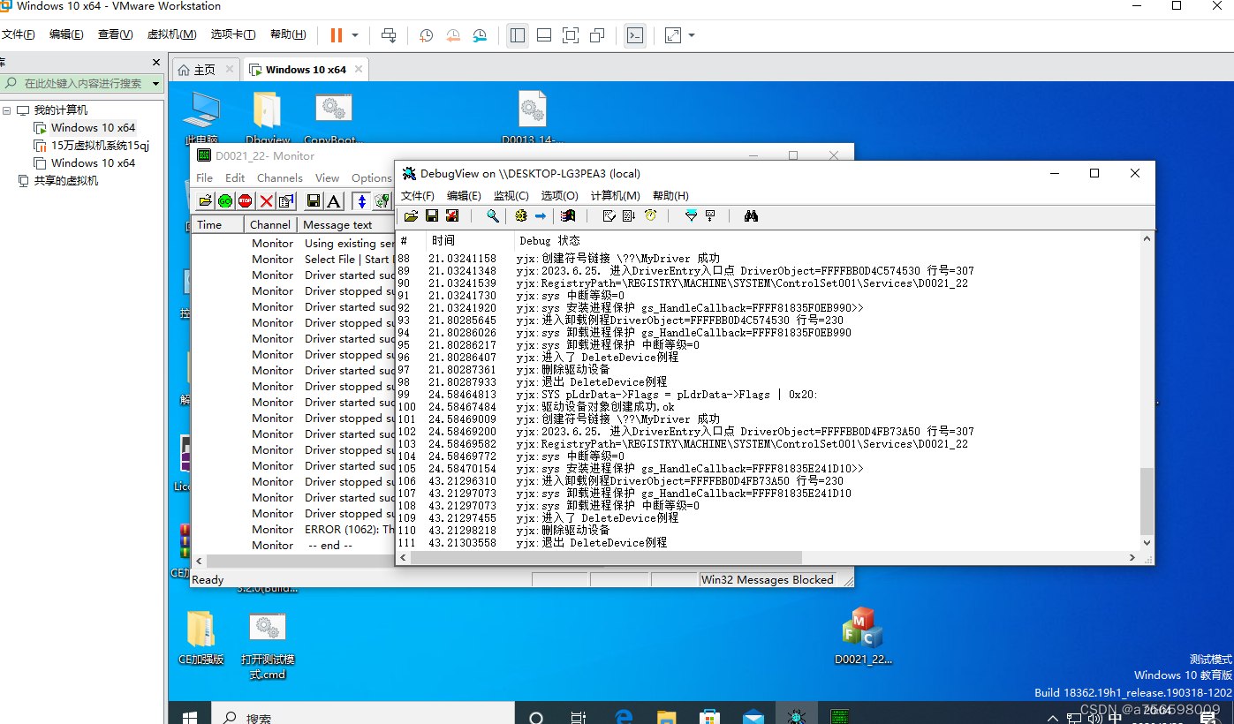Open Find magnifier in DebugView toolbar
Viewport: 1234px width, 724px height.
coord(492,215)
